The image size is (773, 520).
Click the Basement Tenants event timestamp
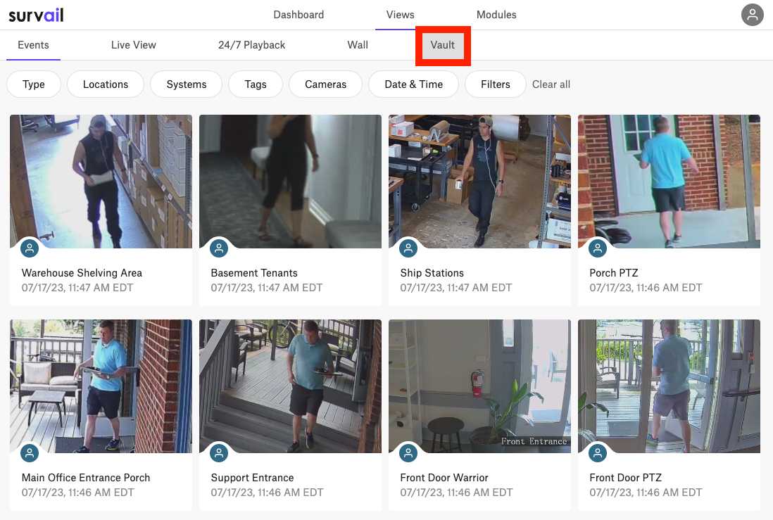pyautogui.click(x=267, y=288)
